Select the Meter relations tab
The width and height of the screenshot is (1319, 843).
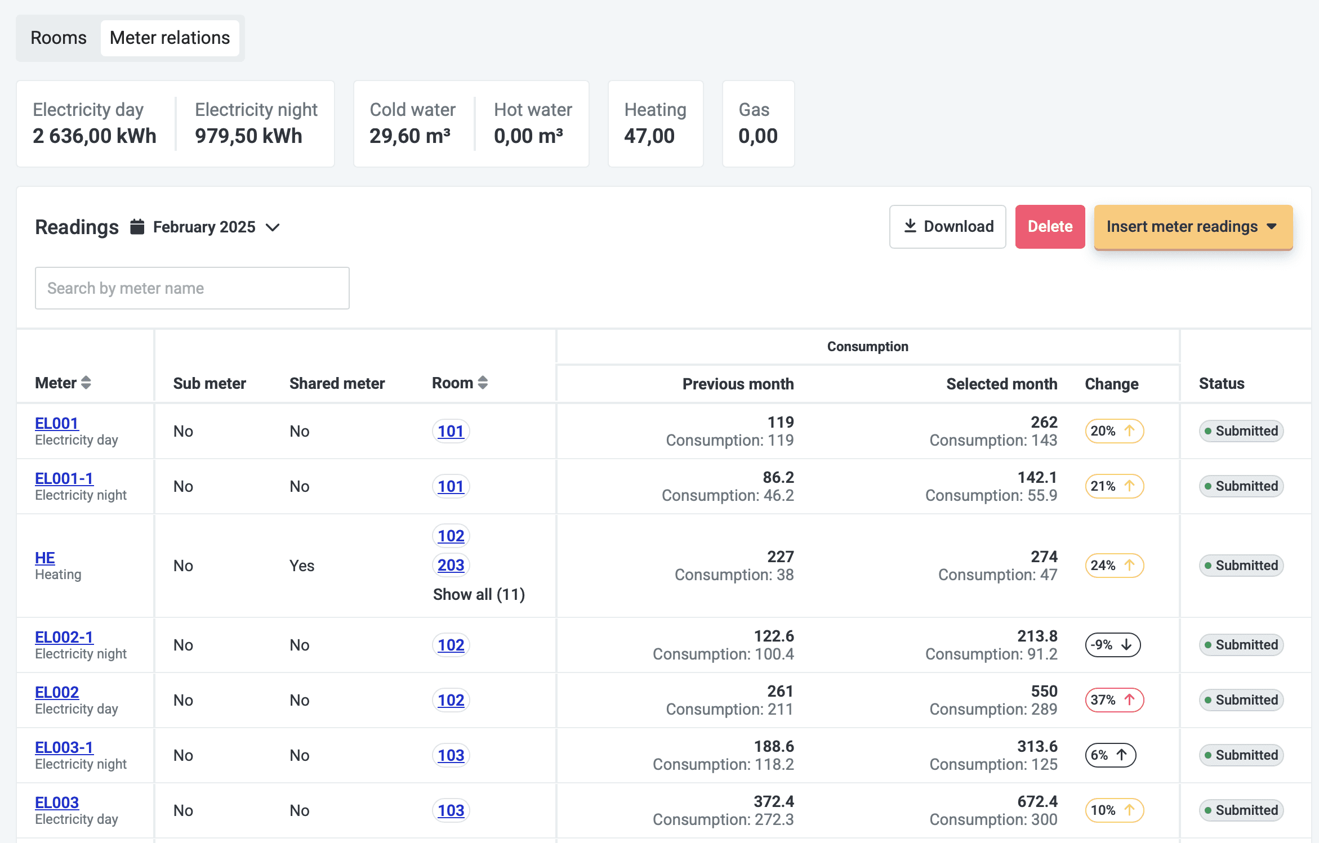click(170, 38)
